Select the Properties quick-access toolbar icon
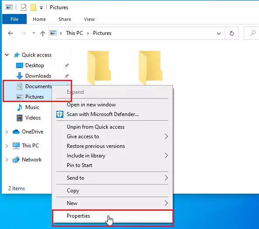This screenshot has height=229, width=259. tap(24, 7)
